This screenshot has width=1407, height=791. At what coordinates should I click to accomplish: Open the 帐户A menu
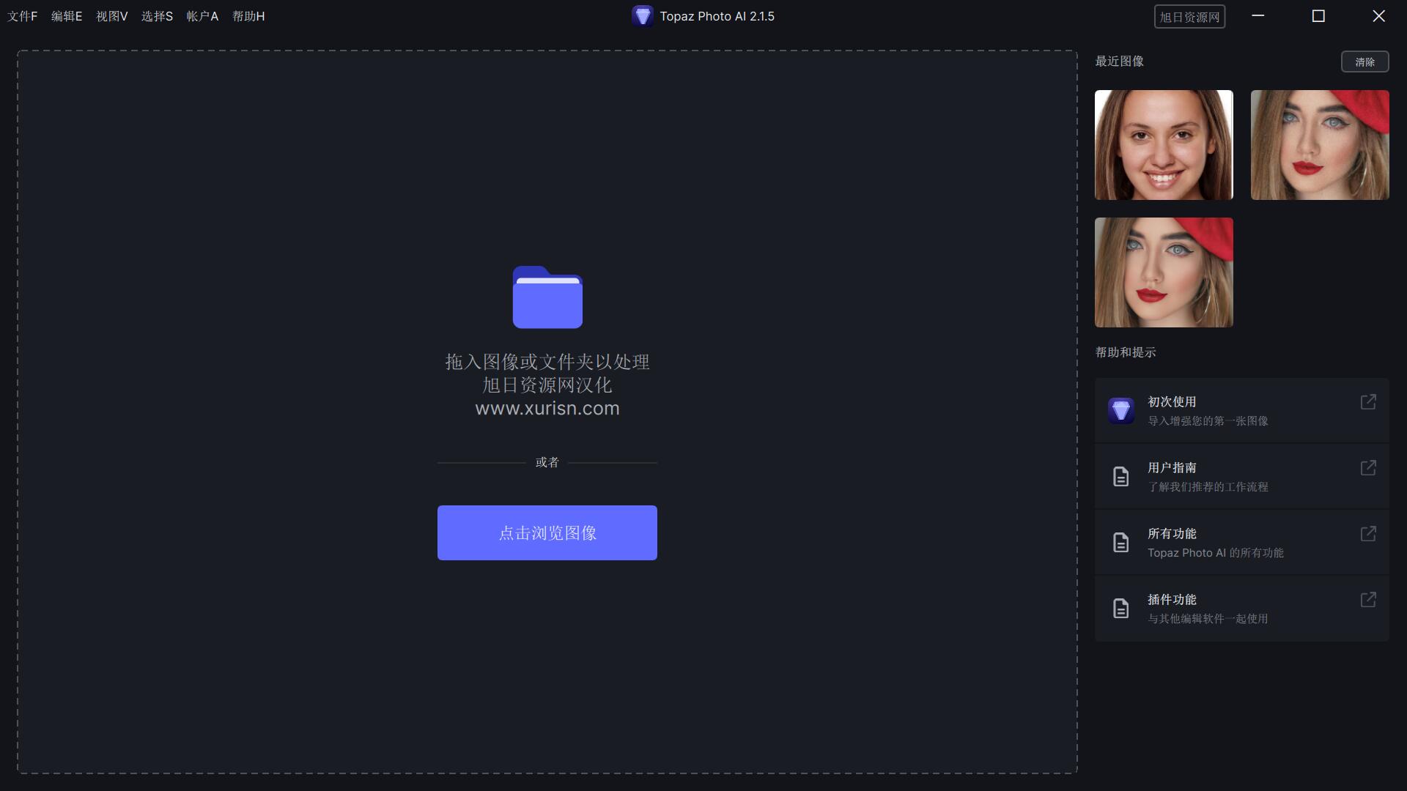[x=202, y=15]
